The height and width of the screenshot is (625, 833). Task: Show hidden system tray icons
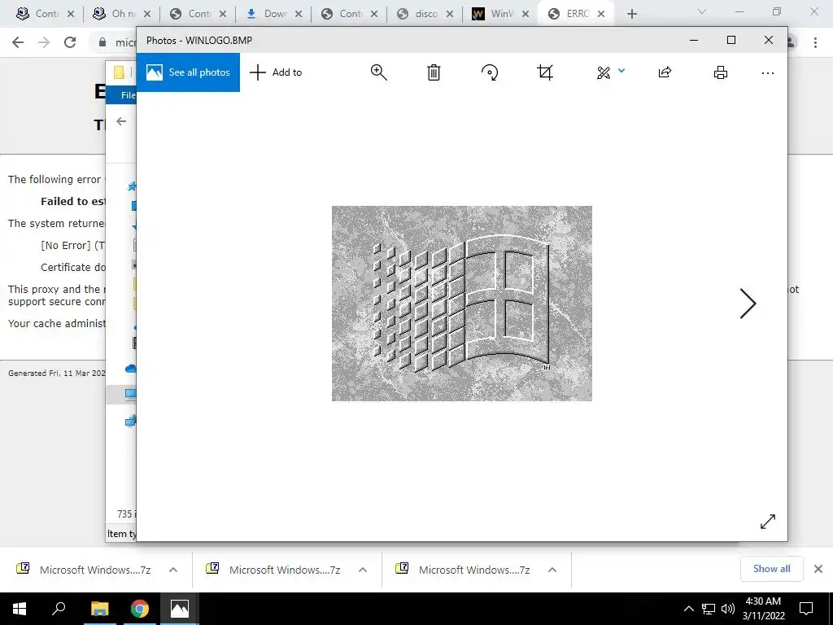tap(688, 609)
